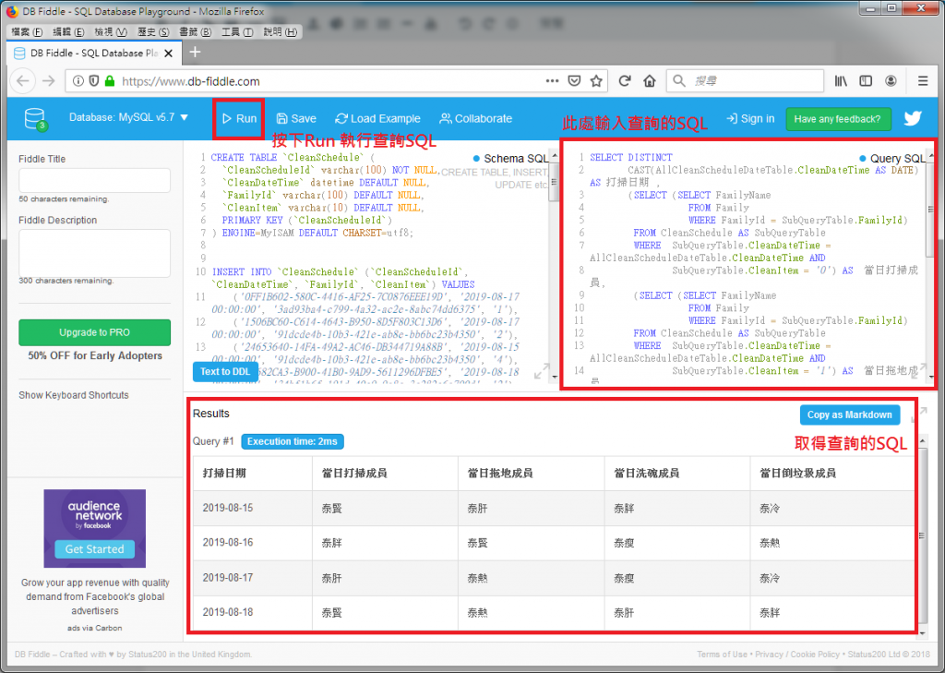Click the 打掃日期 column header
This screenshot has height=673, width=945.
click(x=224, y=474)
